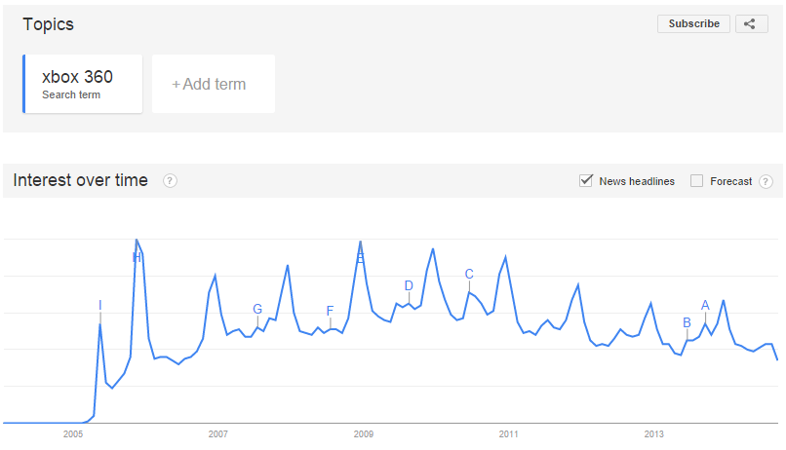This screenshot has height=450, width=786.
Task: Open news headline marker D
Action: pyautogui.click(x=409, y=285)
